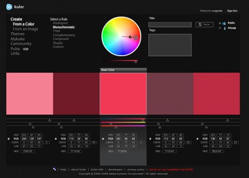Screen dimensions: 249x178
Task: Click the Save button
Action: [205, 24]
